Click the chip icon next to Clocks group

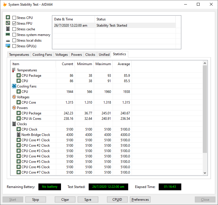click(x=14, y=124)
